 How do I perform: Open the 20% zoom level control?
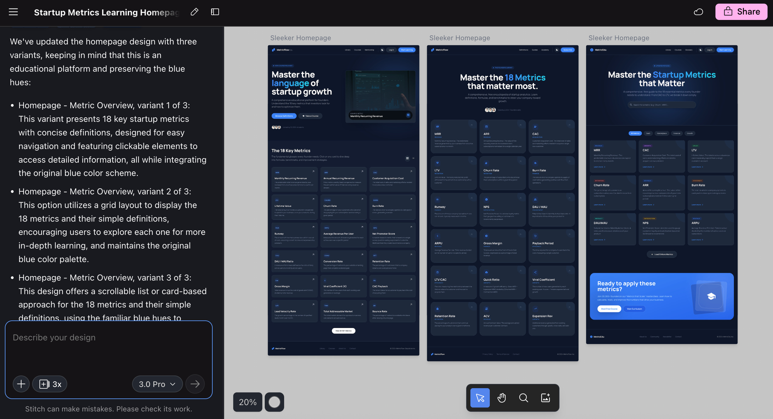coord(247,402)
